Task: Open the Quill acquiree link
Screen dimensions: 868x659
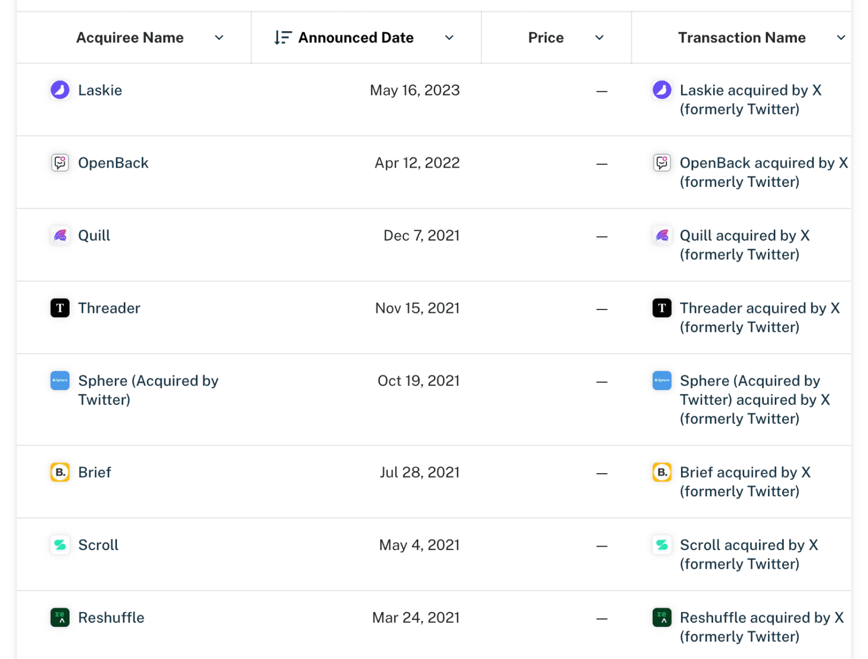Action: pyautogui.click(x=94, y=235)
